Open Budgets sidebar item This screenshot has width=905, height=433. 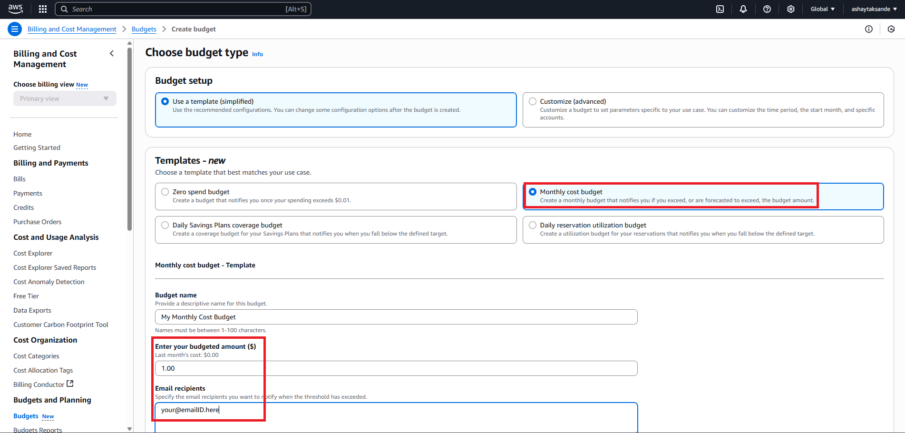(26, 416)
